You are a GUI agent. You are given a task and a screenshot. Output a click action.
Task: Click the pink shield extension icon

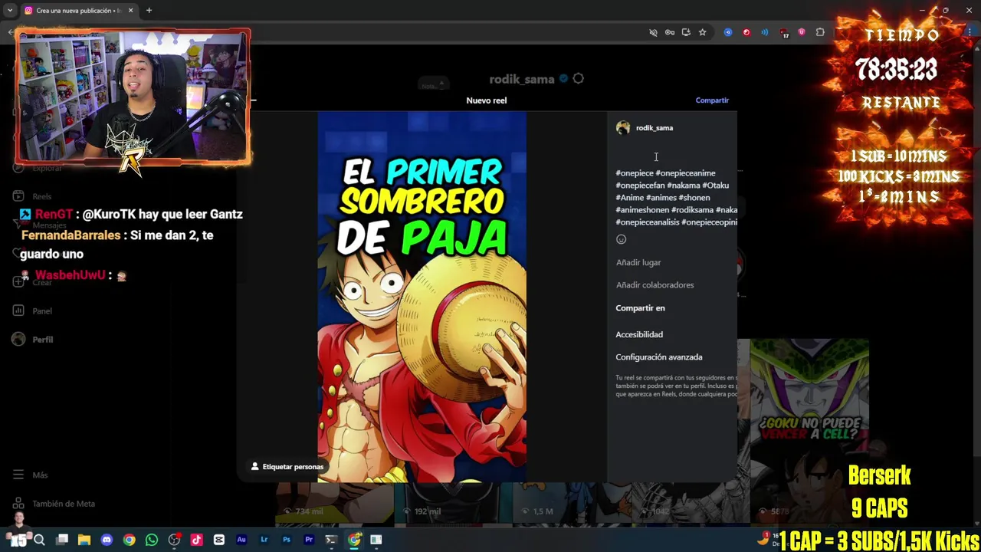click(x=802, y=32)
